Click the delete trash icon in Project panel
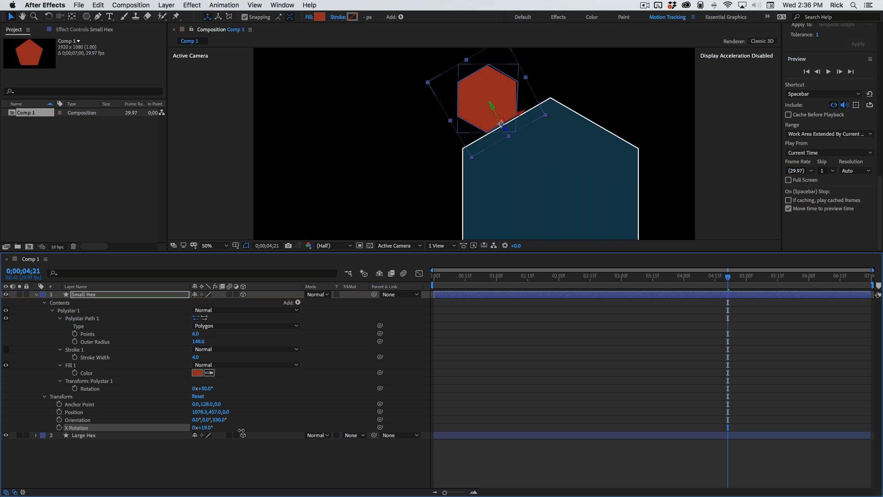The height and width of the screenshot is (497, 883). point(73,247)
